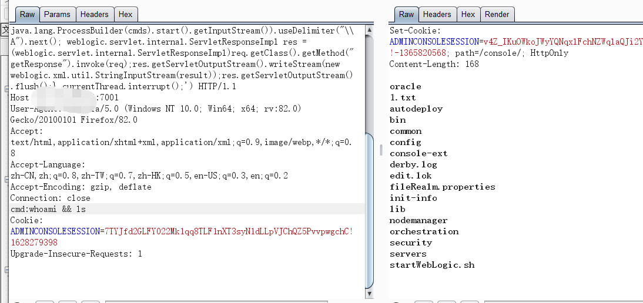Click the '1628279398' cookie value line
643x303 pixels.
[34, 243]
